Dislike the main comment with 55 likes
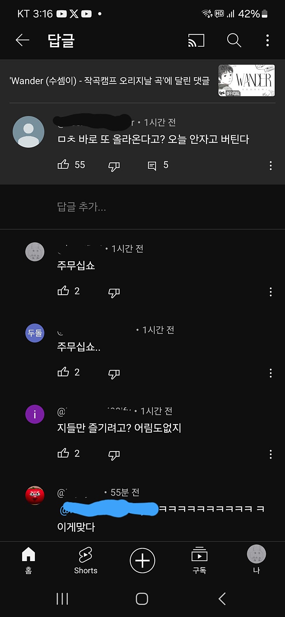 [114, 166]
